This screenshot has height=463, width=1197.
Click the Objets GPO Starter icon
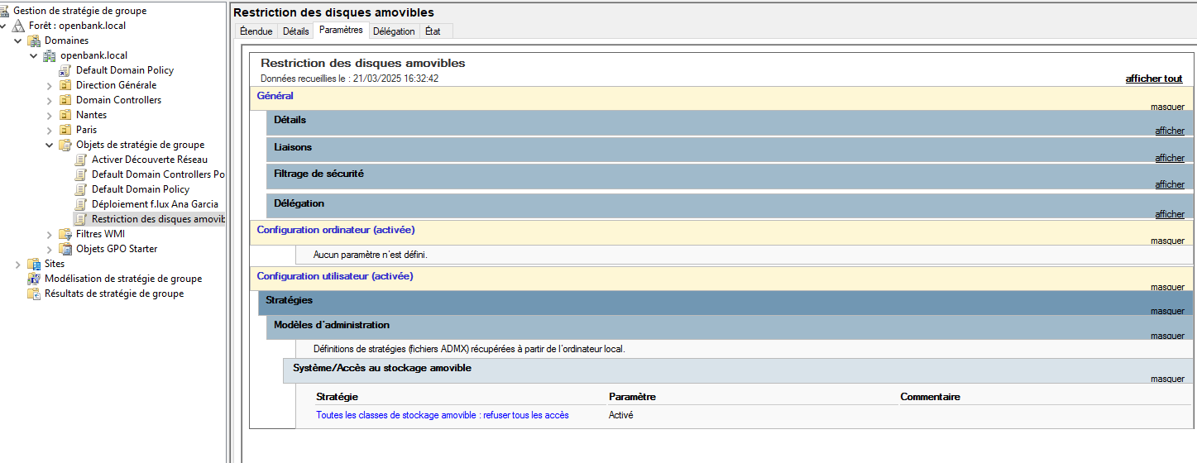click(65, 249)
